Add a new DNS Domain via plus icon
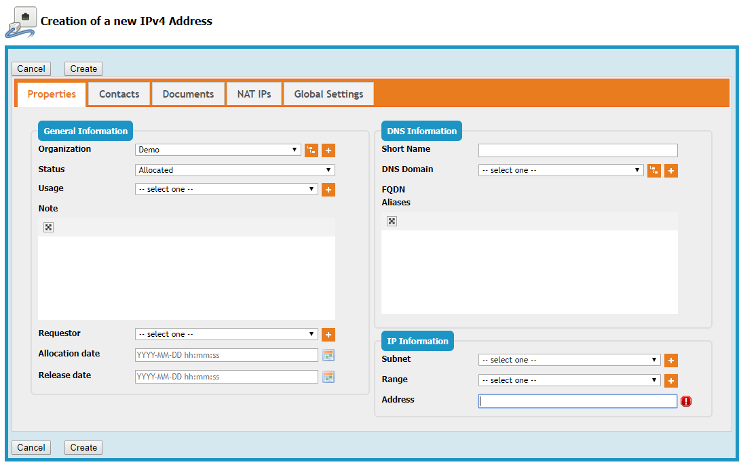739x473 pixels. click(x=671, y=171)
